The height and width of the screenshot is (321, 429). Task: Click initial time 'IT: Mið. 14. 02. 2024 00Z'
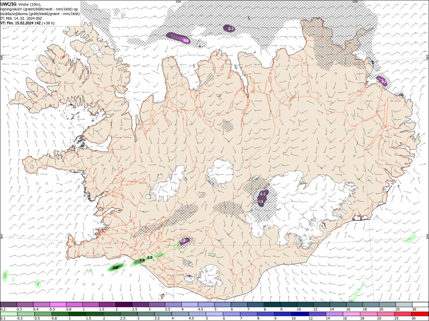(21, 18)
